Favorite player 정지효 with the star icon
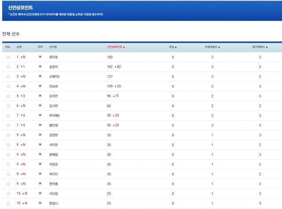The image size is (282, 209). 8,57
